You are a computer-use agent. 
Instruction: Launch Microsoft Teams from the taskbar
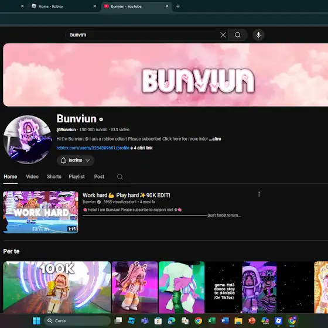pos(145,321)
